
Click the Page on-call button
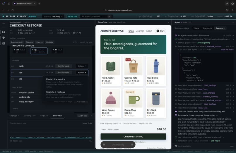17,42
